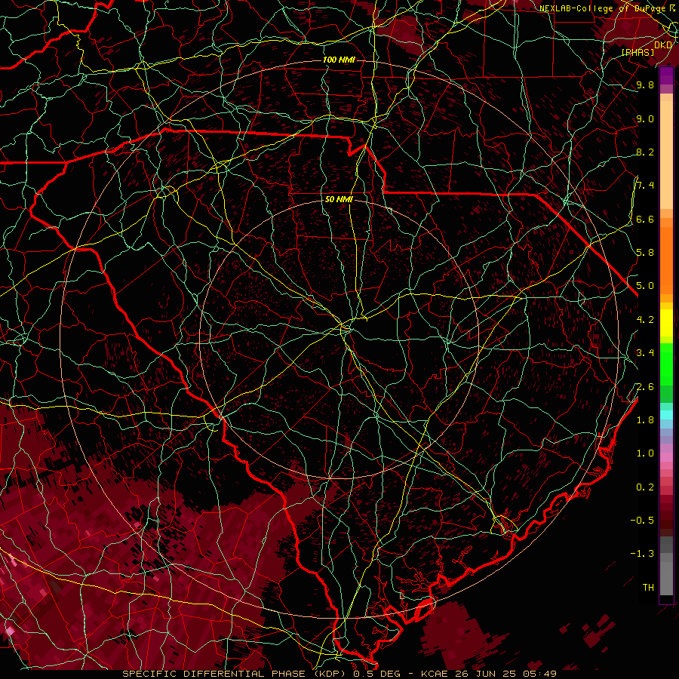Click the 7.4 value on color scale
The image size is (679, 679).
[645, 186]
